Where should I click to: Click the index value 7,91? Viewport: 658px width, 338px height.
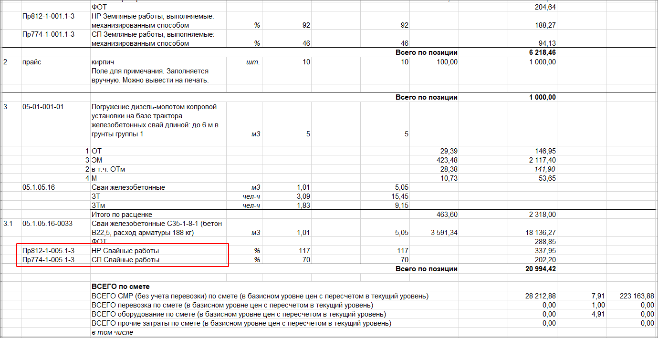point(598,296)
